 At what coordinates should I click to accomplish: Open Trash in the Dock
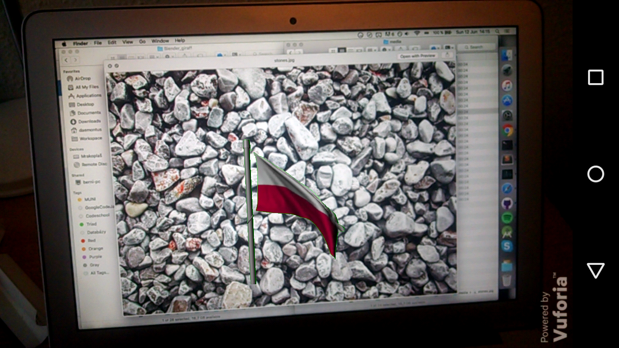(506, 280)
